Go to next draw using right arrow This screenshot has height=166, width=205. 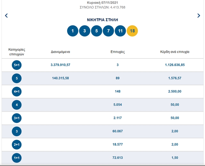(x=199, y=16)
